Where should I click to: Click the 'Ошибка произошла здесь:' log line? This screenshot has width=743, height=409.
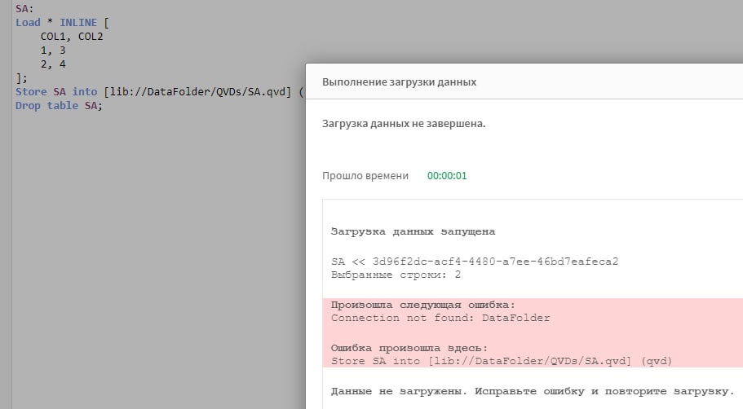pyautogui.click(x=409, y=348)
